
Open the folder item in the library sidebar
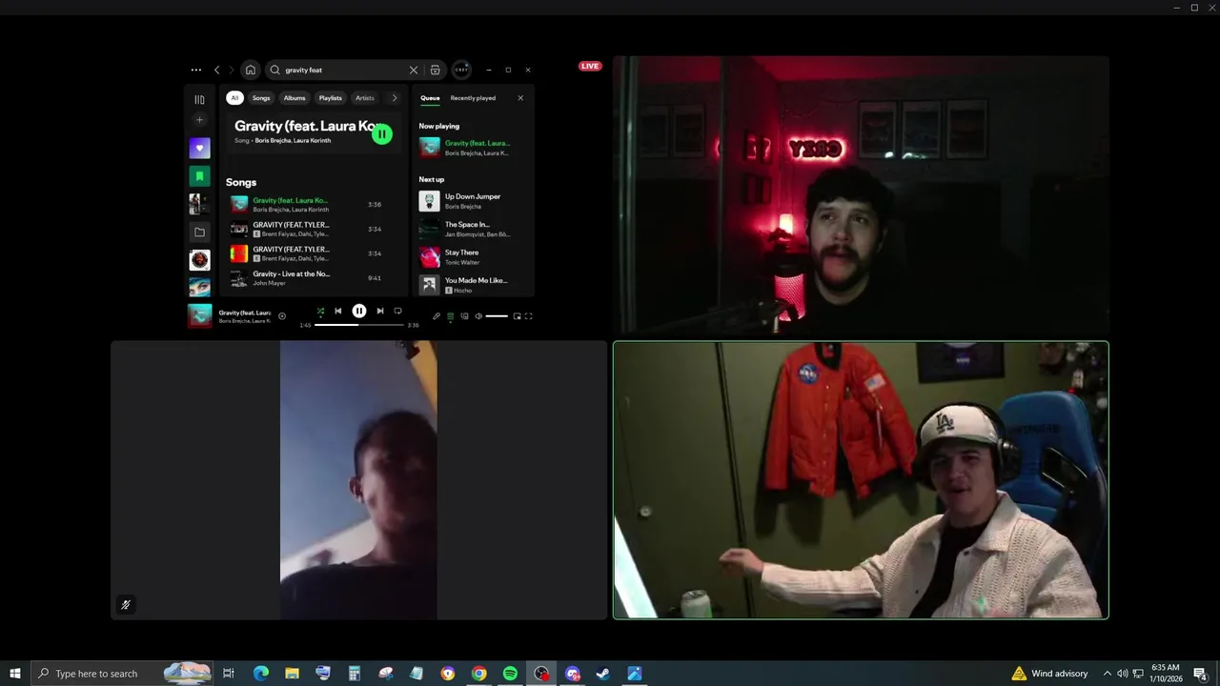tap(199, 232)
